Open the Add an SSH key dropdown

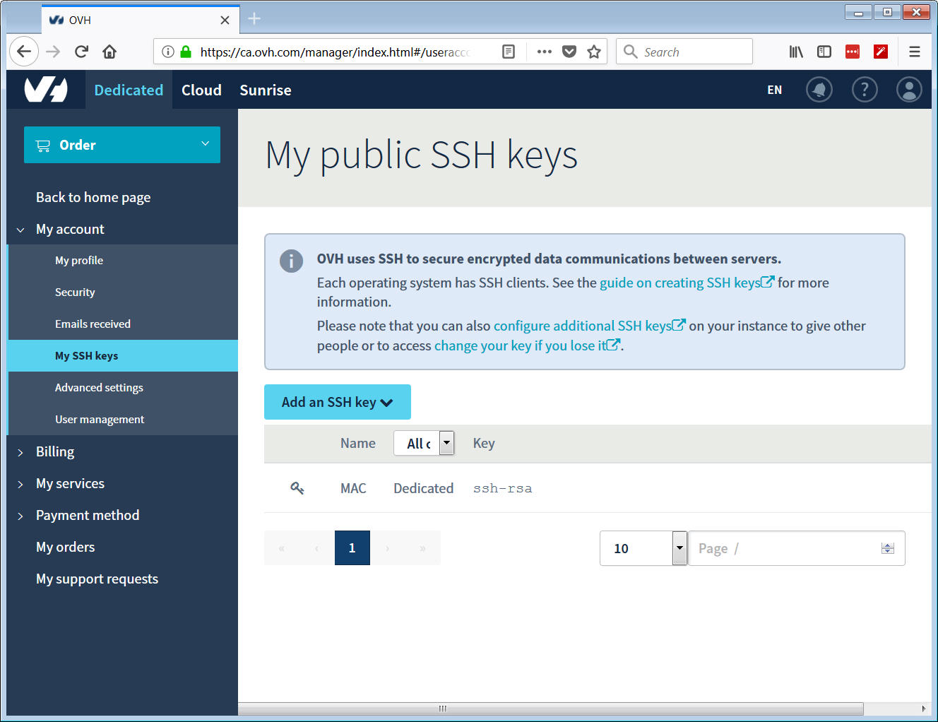[337, 401]
